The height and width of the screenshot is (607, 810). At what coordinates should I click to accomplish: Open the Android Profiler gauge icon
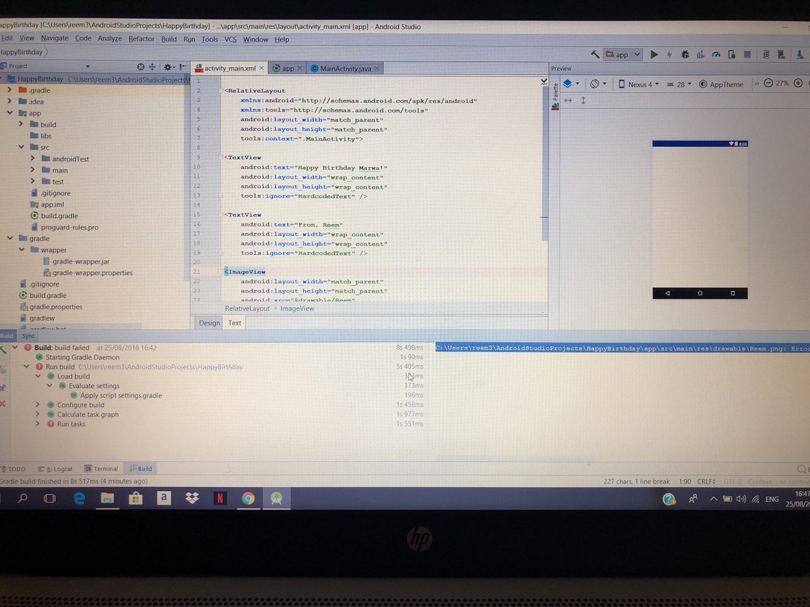point(716,55)
